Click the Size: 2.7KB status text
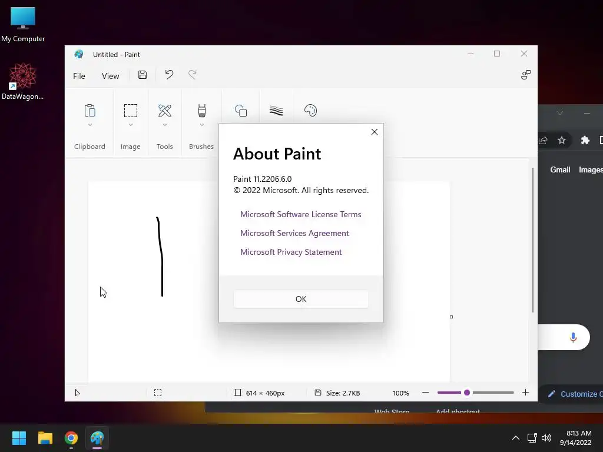 pos(343,393)
